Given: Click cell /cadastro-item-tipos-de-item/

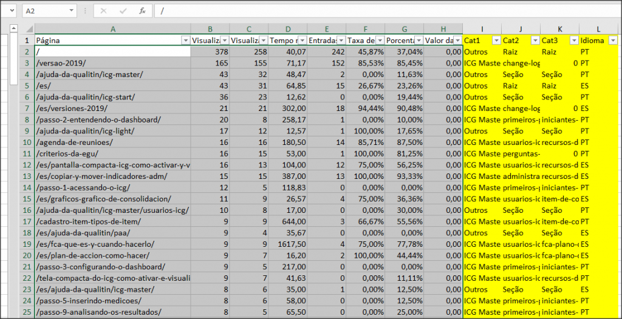Looking at the screenshot, I should pos(112,221).
